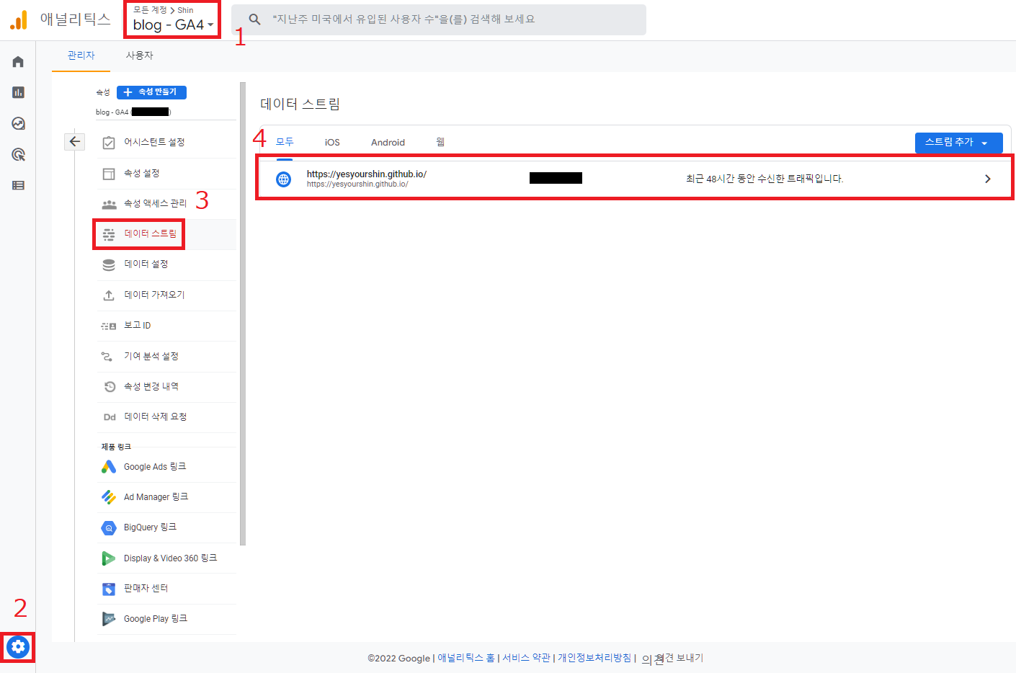This screenshot has width=1016, height=673.
Task: Open the Advertising target icon in sidebar
Action: tap(18, 154)
